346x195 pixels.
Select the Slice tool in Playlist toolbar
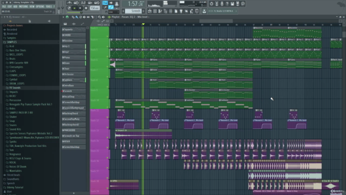pos(92,17)
